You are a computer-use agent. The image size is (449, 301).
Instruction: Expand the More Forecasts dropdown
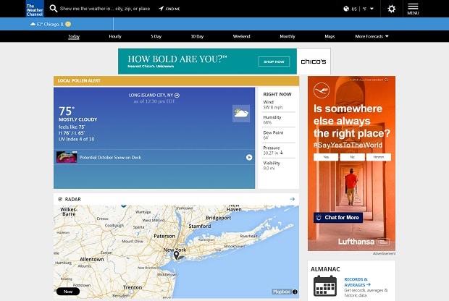[372, 36]
